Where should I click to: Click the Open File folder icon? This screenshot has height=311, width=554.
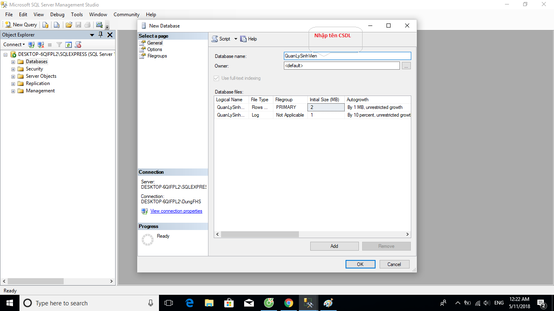pos(69,25)
